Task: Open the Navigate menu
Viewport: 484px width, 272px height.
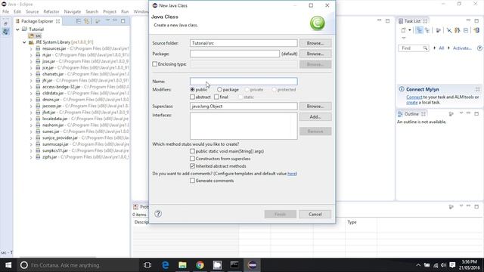Action: pyautogui.click(x=73, y=11)
